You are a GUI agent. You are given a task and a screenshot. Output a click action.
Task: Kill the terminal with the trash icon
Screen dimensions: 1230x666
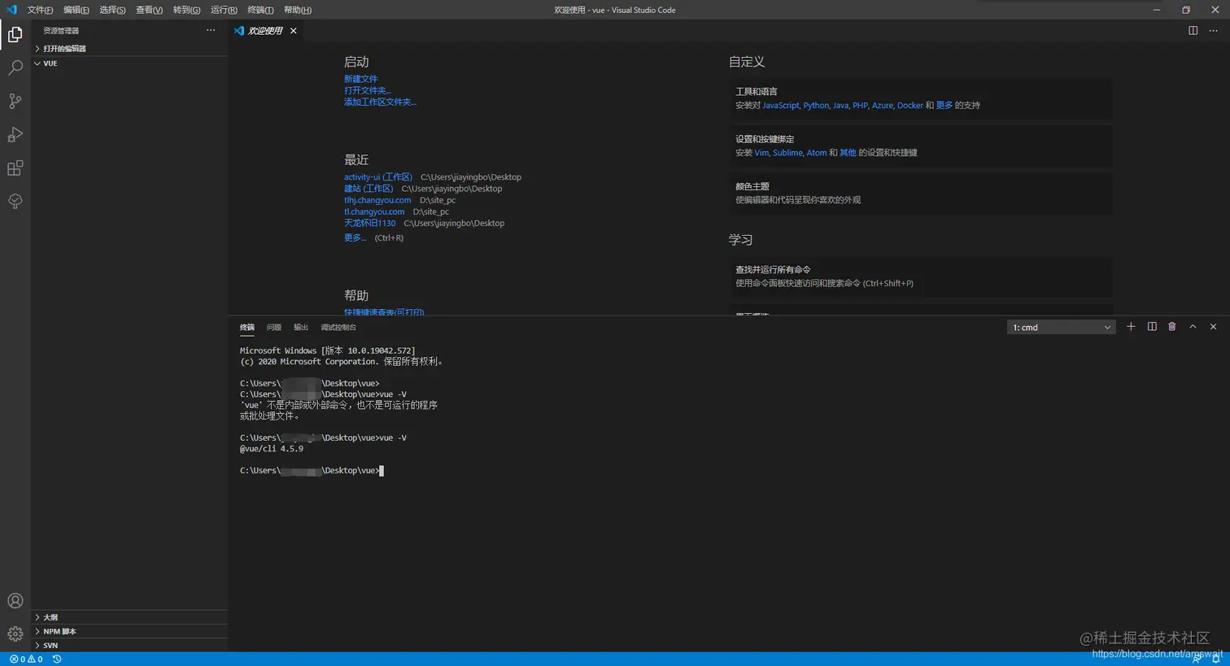click(x=1172, y=326)
